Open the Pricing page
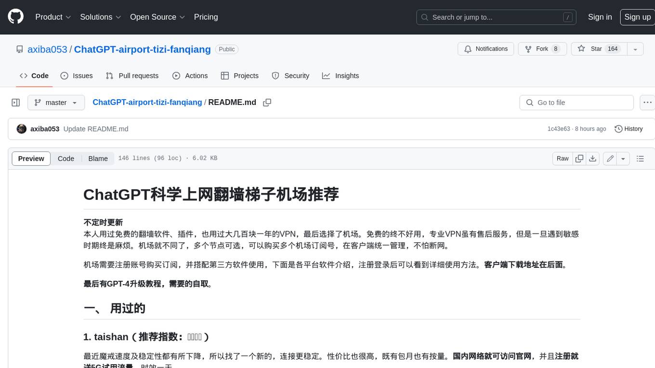 click(206, 17)
